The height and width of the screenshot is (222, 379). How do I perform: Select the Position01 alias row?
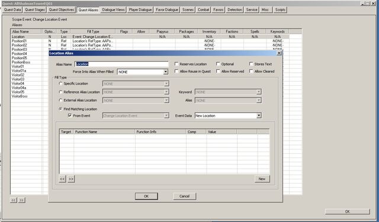point(150,41)
